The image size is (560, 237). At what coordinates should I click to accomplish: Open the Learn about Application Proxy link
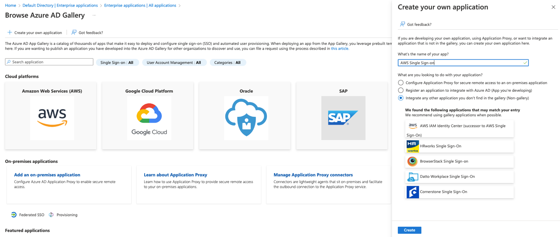(x=175, y=175)
